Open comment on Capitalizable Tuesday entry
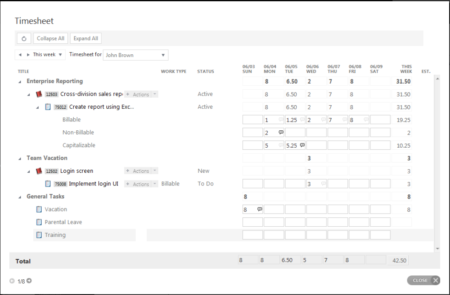450x295 pixels. click(302, 145)
